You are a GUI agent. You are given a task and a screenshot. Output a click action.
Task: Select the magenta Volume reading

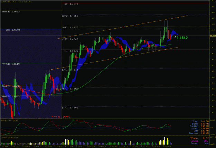(x=199, y=141)
